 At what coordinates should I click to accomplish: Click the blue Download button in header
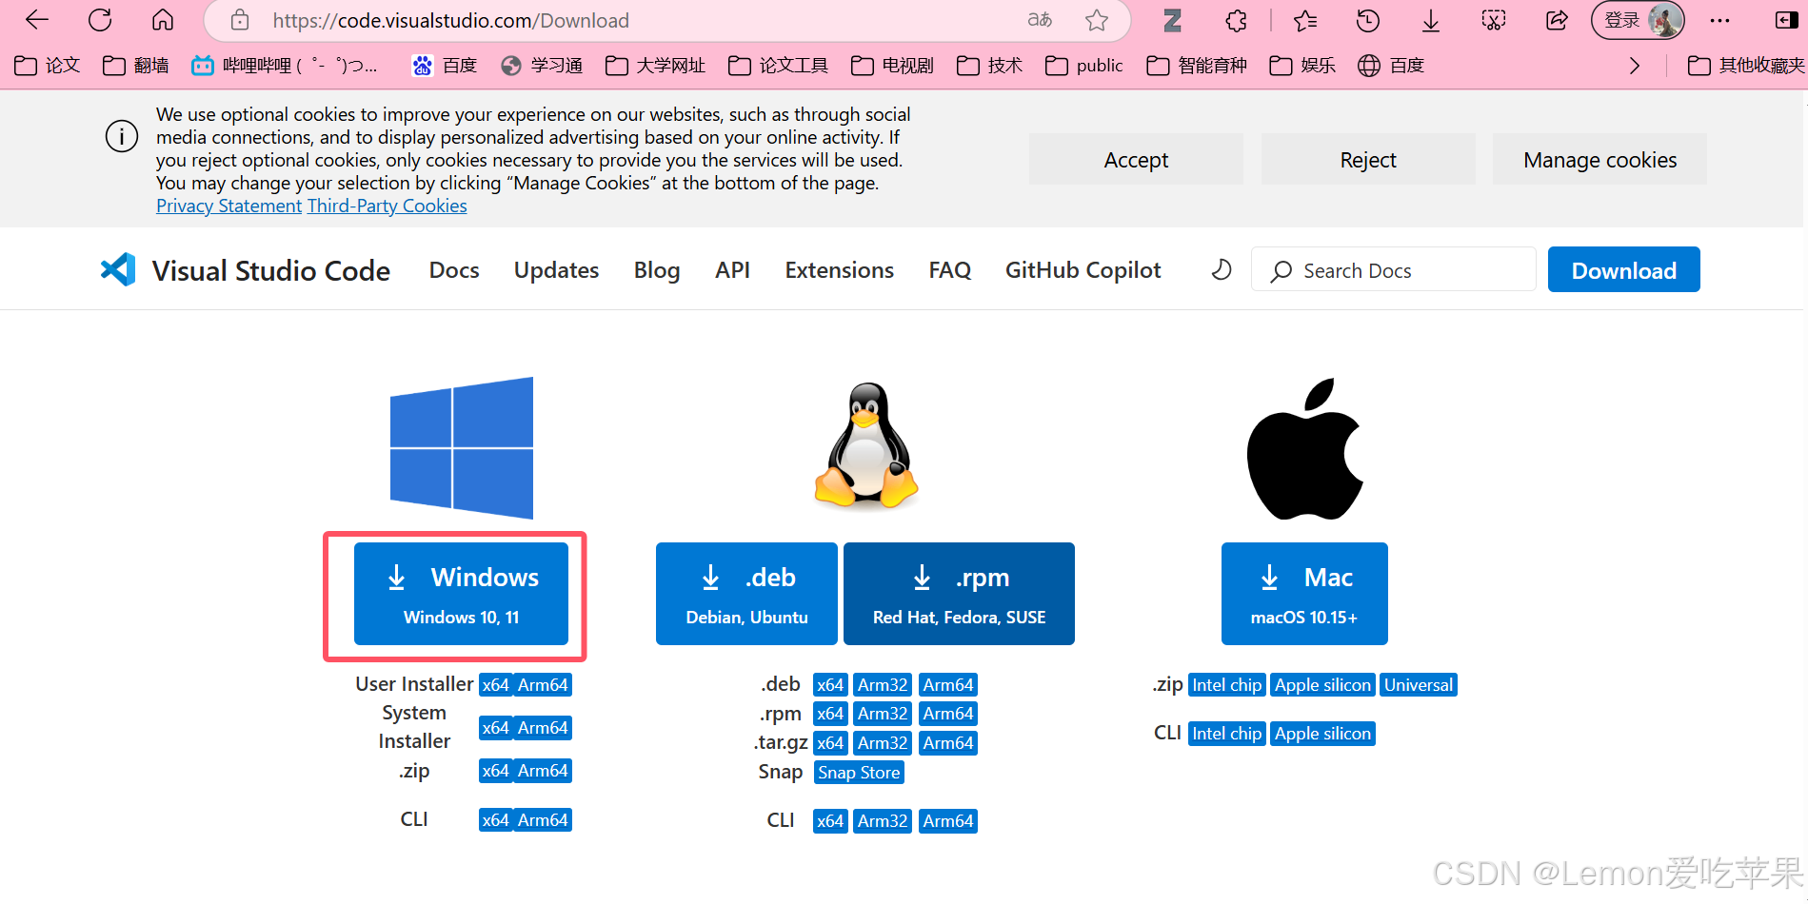click(x=1623, y=270)
